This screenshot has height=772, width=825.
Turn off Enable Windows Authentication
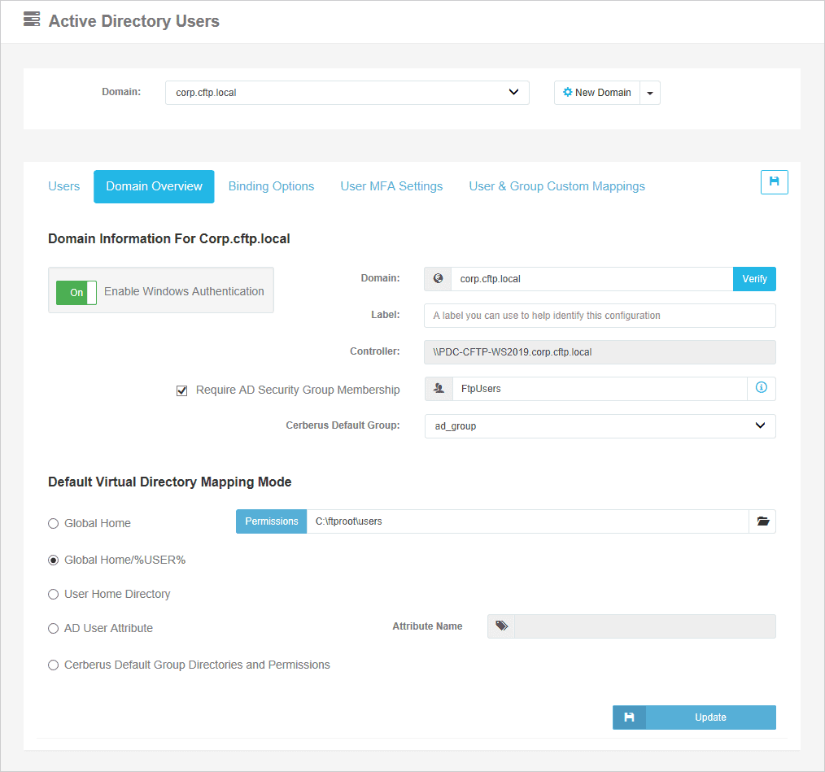tap(76, 292)
